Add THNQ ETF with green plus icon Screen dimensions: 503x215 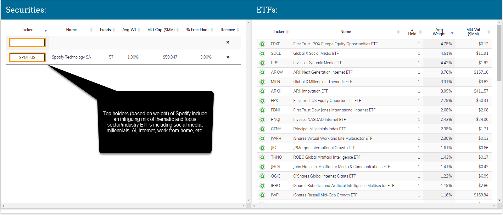pyautogui.click(x=262, y=157)
